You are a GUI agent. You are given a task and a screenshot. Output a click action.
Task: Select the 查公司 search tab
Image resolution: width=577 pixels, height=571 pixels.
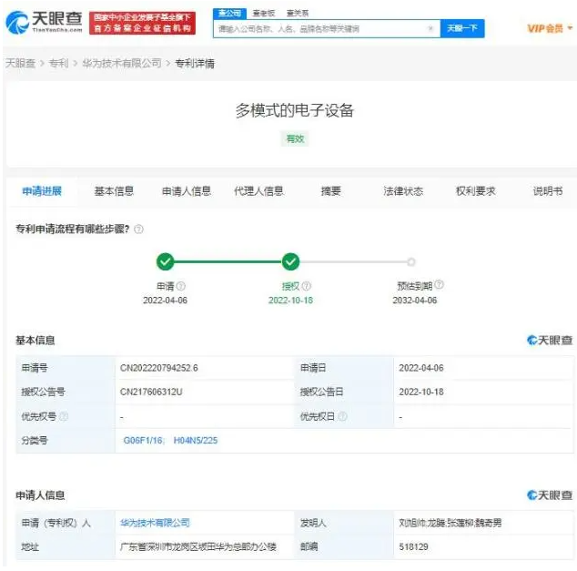pos(229,14)
